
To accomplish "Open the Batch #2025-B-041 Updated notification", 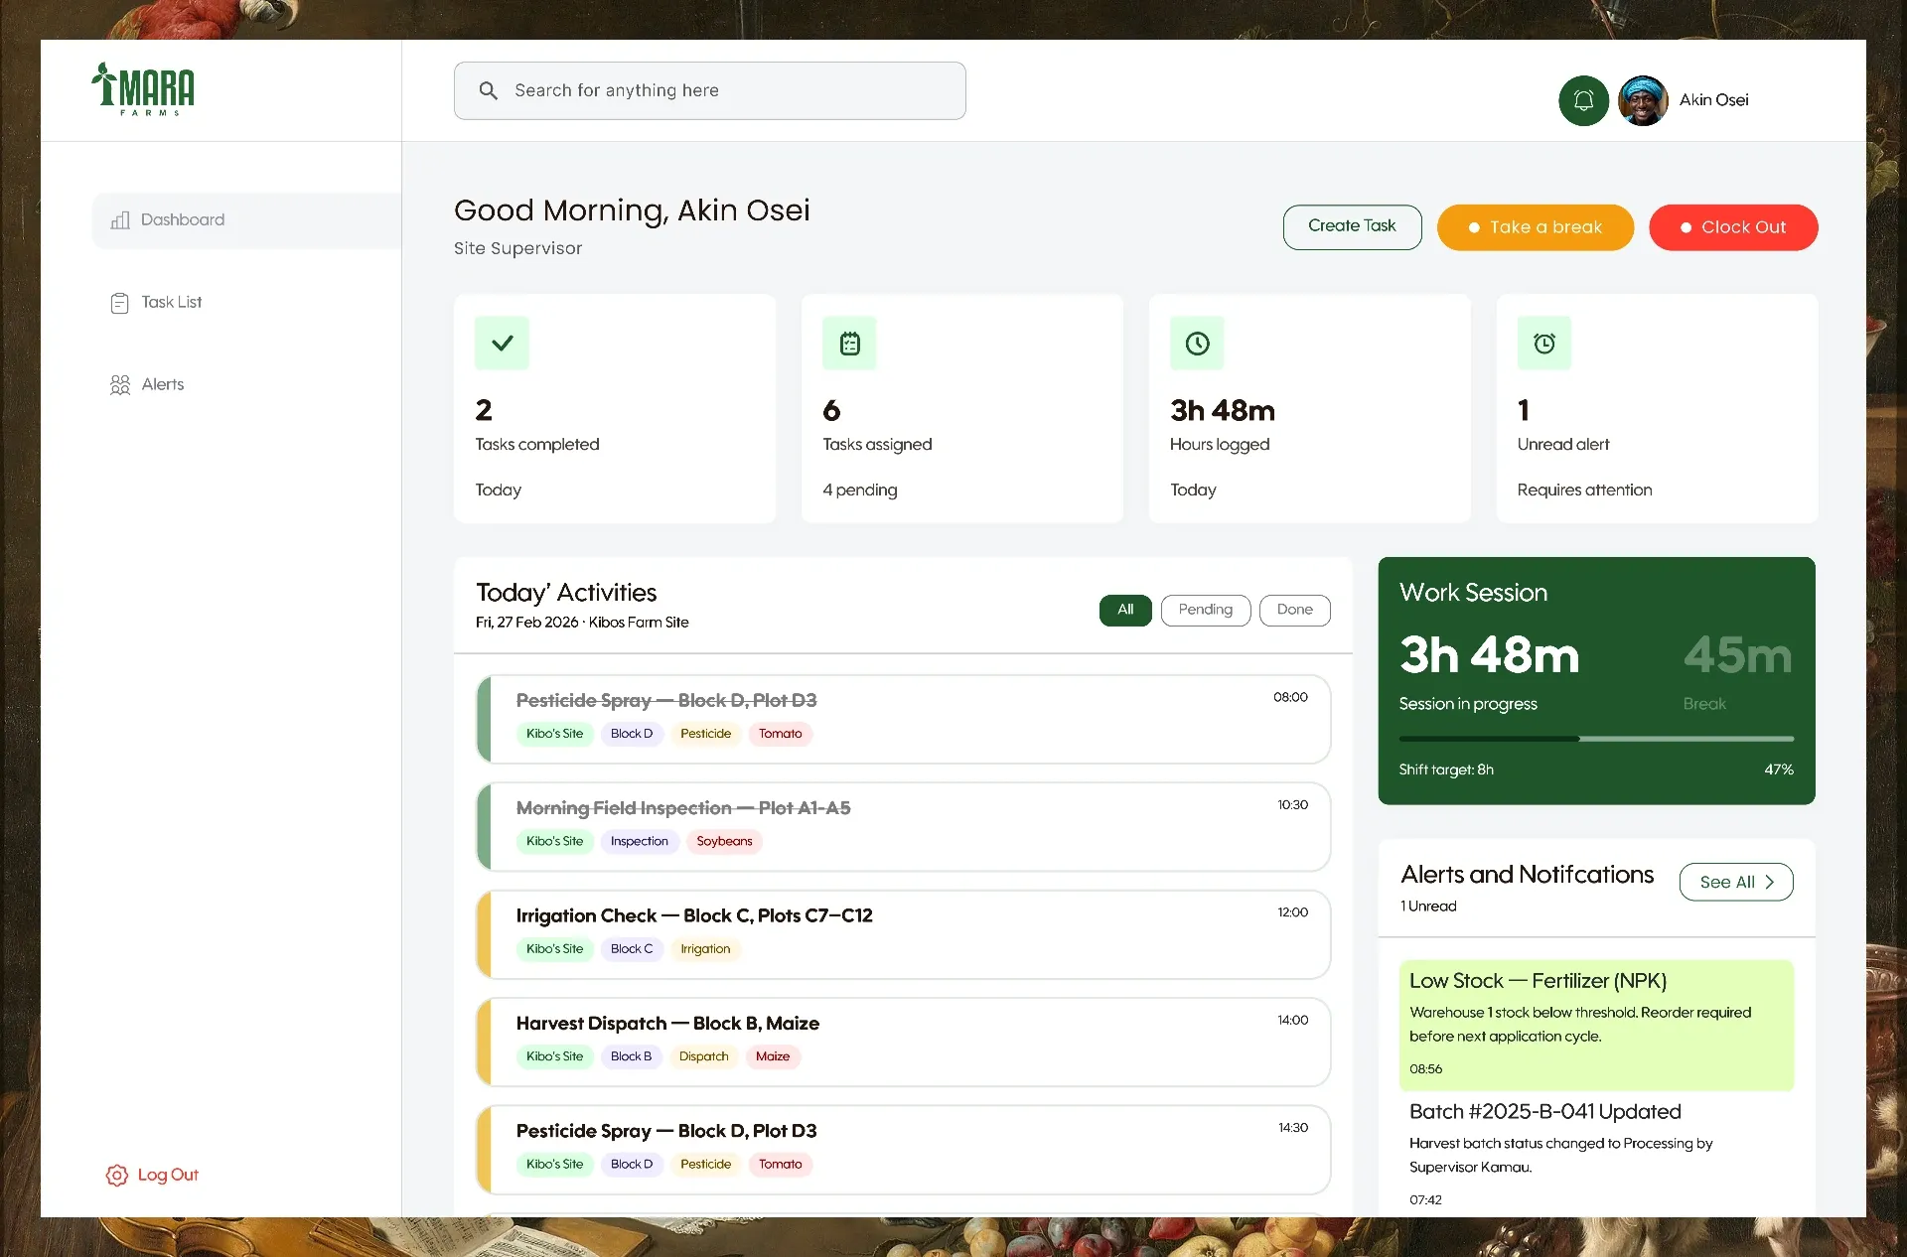I will [1596, 1154].
